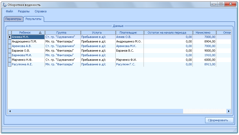Click the row selector beside Аренкова А.В.
The image size is (239, 135).
(x=10, y=46)
